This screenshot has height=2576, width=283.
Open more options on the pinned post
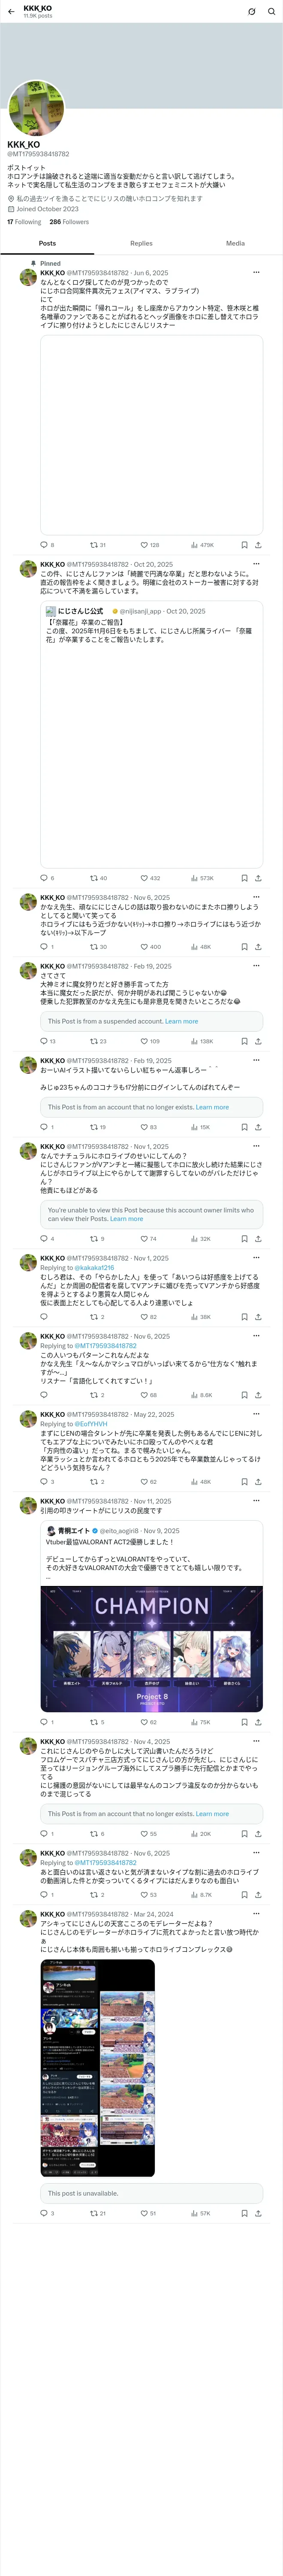click(256, 272)
